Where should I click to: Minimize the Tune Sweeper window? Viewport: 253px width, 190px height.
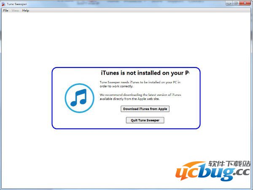229,3
